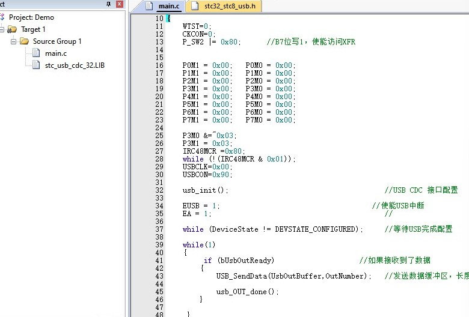
Task: Open main.c from the project tree
Action: 56,53
